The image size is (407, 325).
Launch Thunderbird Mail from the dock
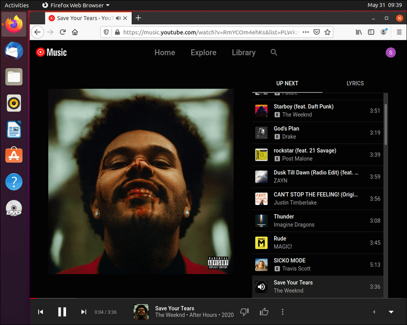[x=14, y=51]
